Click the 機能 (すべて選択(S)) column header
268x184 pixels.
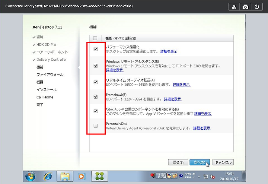[121, 38]
